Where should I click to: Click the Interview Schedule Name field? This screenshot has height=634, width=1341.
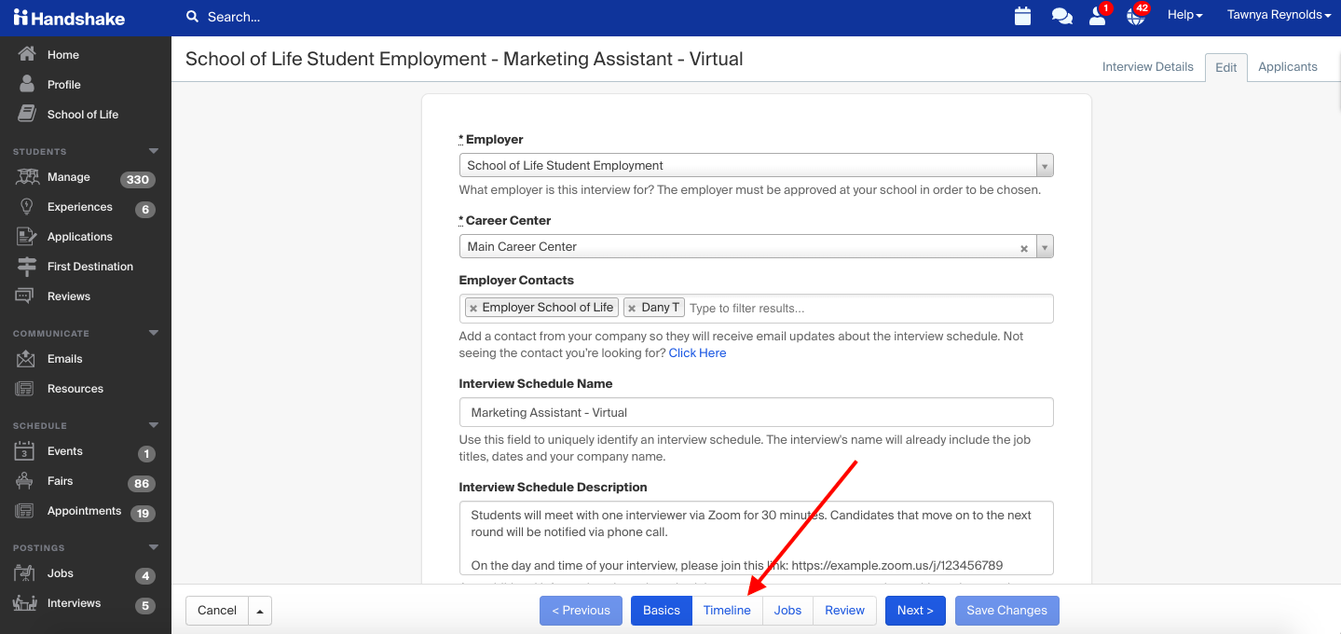[756, 412]
